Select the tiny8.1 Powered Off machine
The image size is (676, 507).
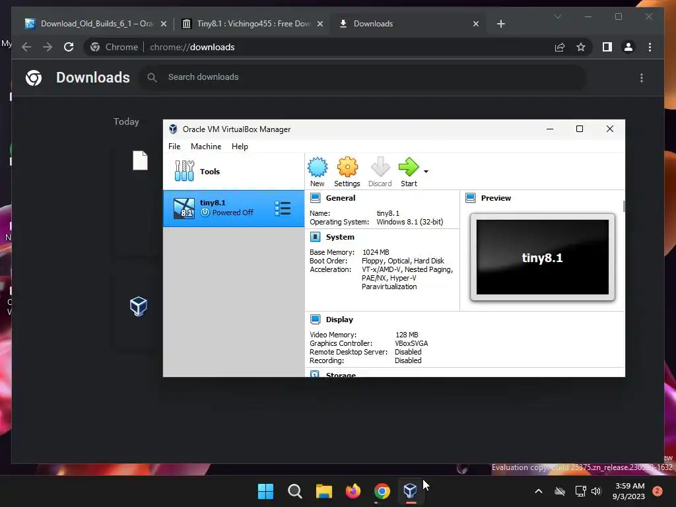click(233, 208)
